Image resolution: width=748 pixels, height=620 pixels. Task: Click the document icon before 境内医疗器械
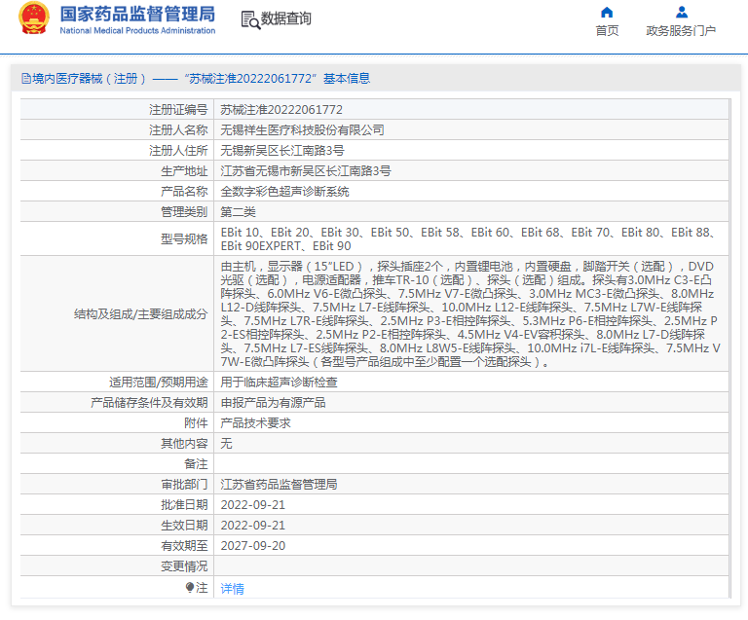[26, 79]
